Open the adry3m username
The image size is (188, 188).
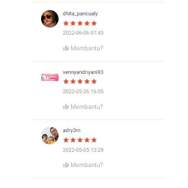(x=72, y=130)
